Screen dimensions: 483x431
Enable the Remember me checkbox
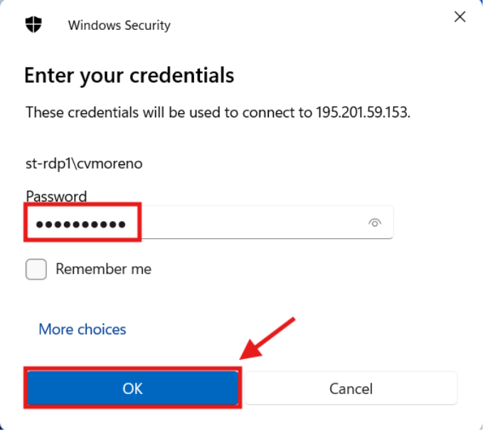[x=36, y=270]
